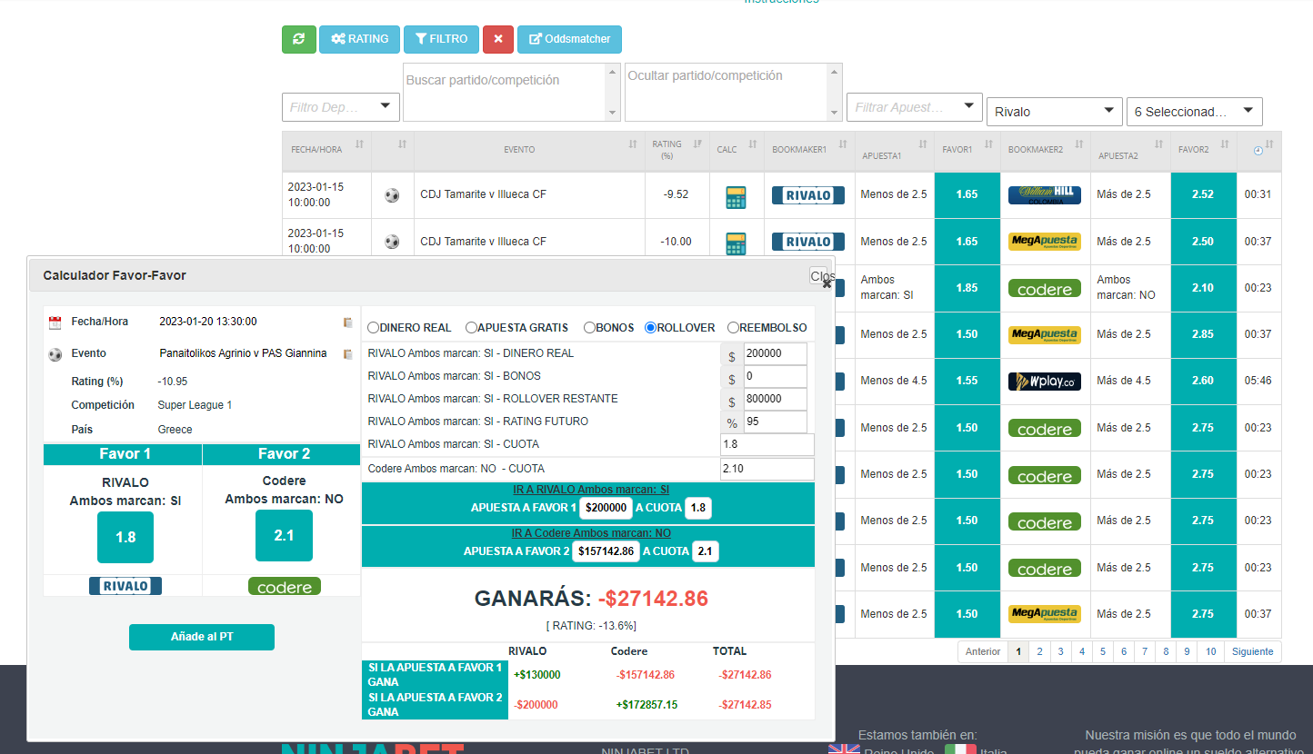The image size is (1313, 754).
Task: Go to results page 10
Action: tap(1211, 651)
